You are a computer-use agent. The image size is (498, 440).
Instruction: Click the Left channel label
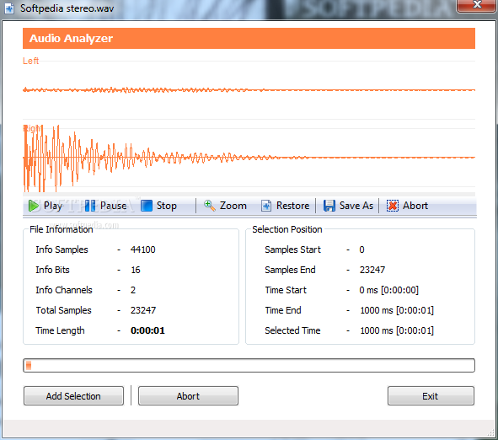click(31, 61)
